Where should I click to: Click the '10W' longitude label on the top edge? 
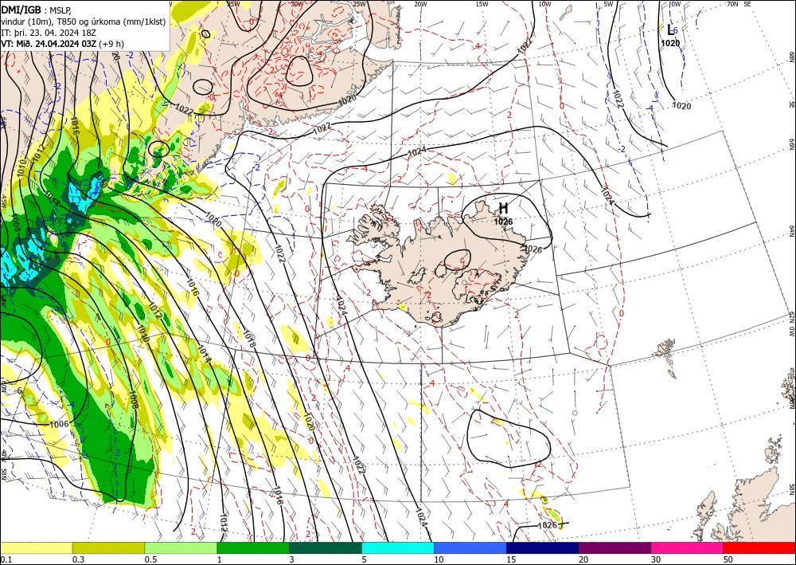click(x=544, y=4)
